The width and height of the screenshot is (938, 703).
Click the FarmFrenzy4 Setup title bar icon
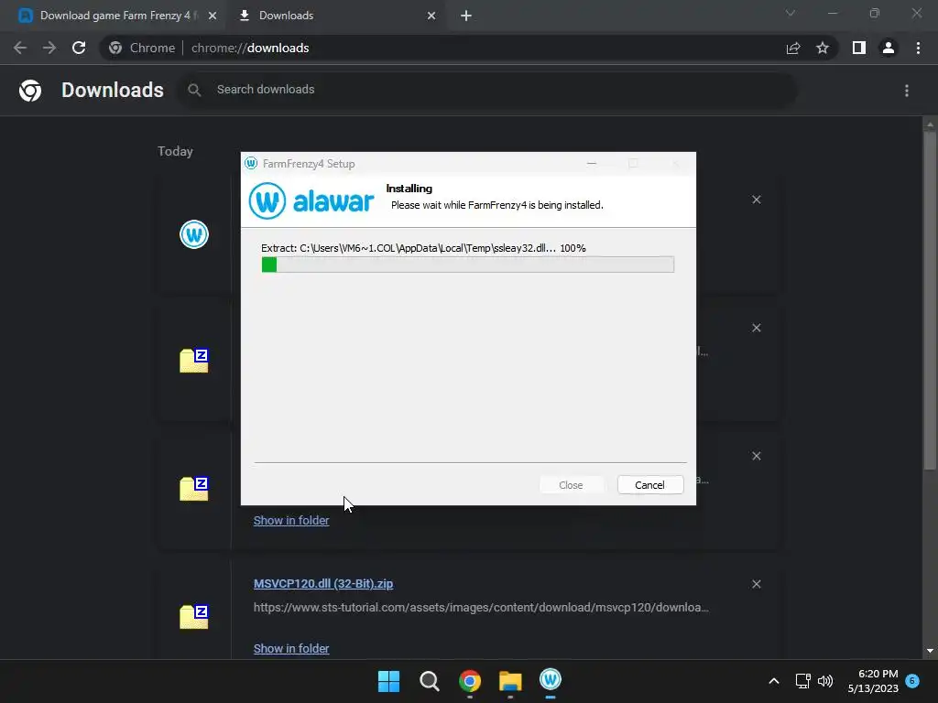[251, 163]
